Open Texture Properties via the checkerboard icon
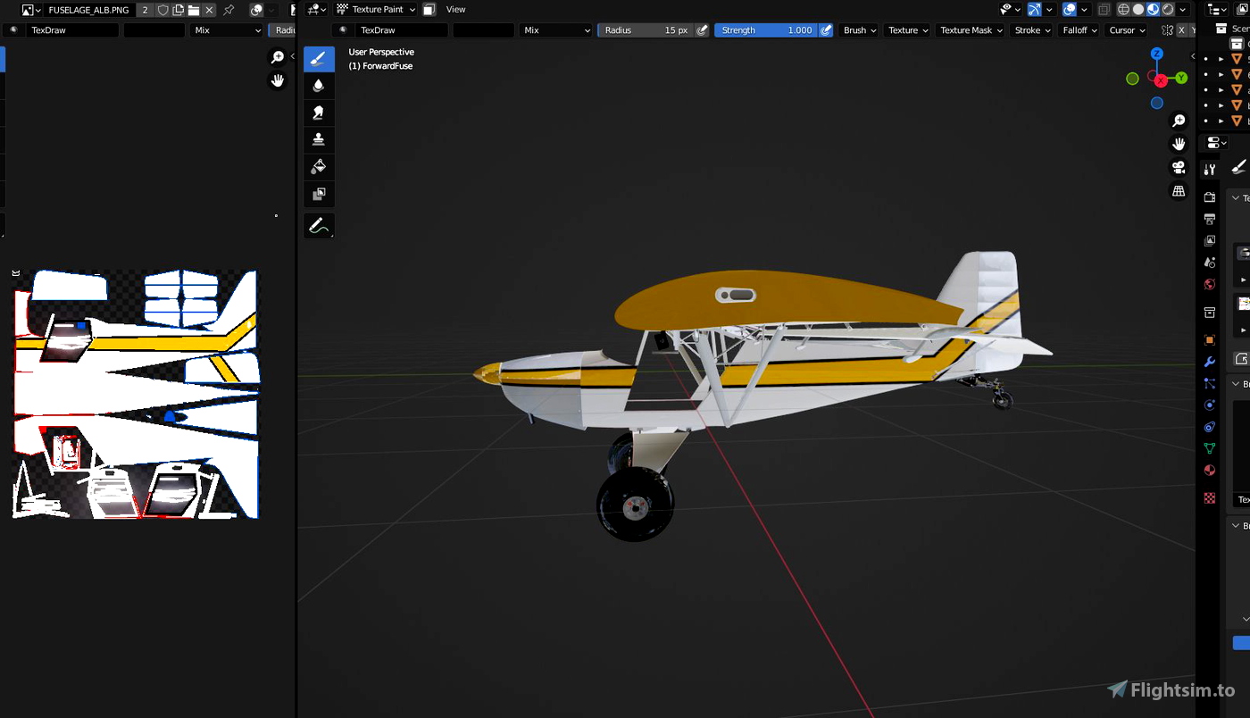The height and width of the screenshot is (718, 1250). [x=1209, y=497]
